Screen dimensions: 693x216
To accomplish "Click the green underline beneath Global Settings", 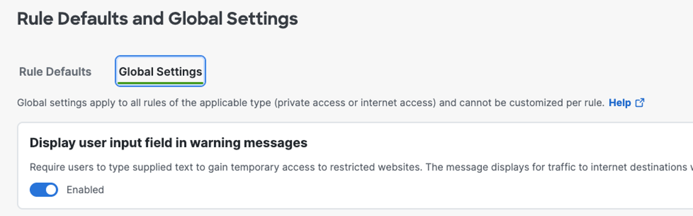I will [x=160, y=83].
